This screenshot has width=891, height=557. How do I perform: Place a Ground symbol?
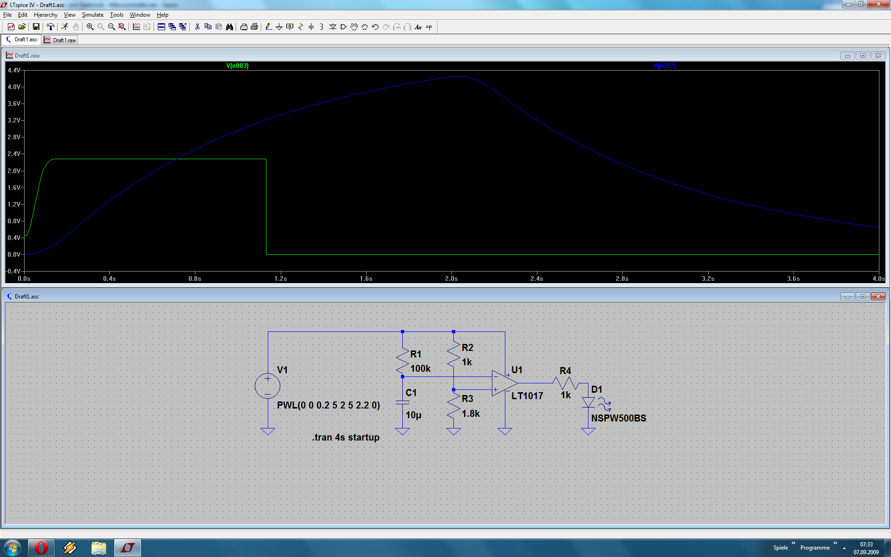tap(279, 27)
